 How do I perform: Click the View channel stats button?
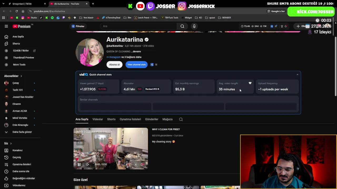coord(136,65)
